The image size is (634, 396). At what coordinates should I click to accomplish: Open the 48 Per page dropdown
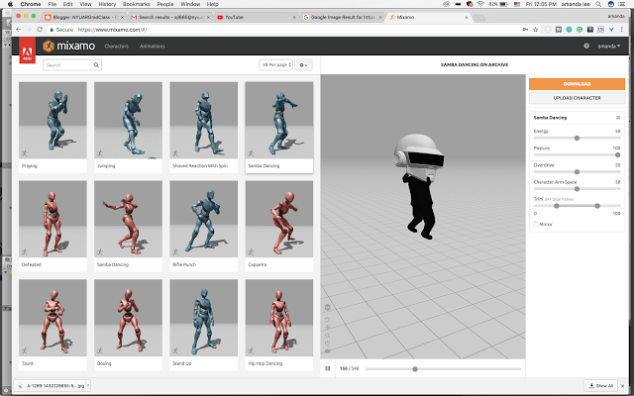pos(274,64)
